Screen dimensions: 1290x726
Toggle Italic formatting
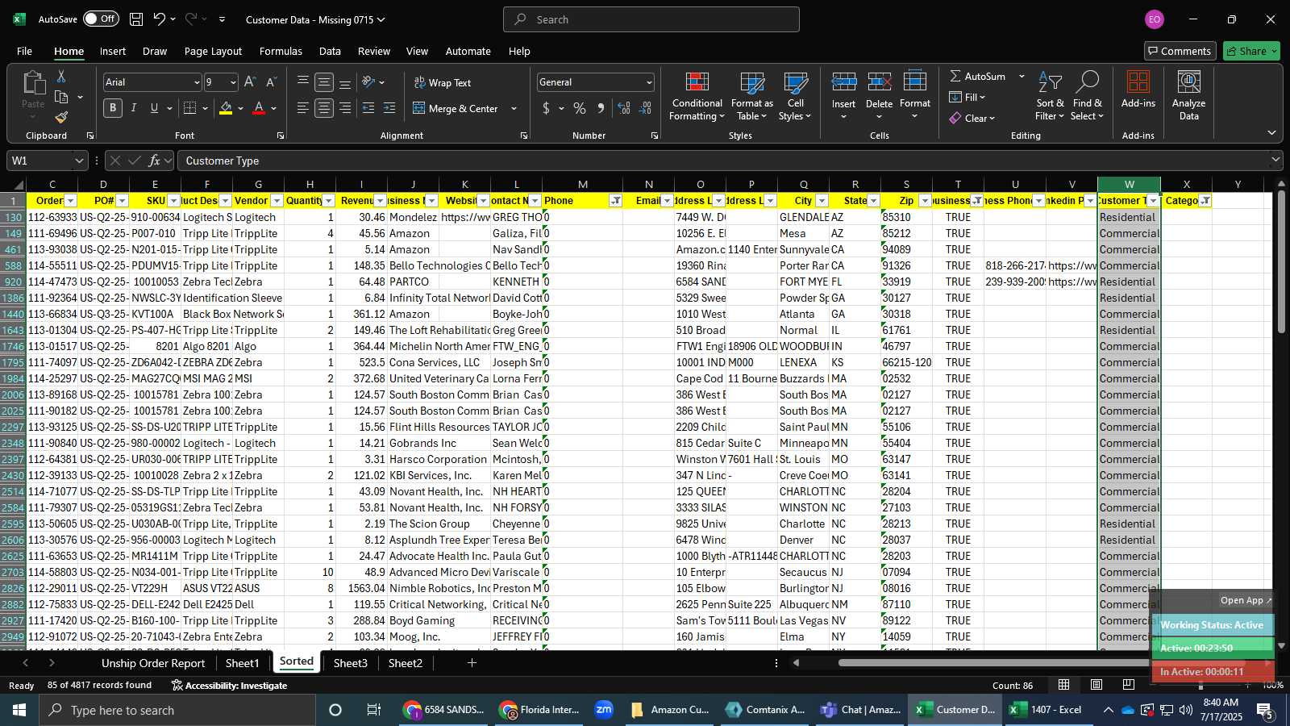tap(134, 108)
